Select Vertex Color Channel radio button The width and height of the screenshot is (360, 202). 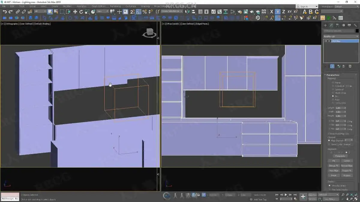tap(329, 144)
